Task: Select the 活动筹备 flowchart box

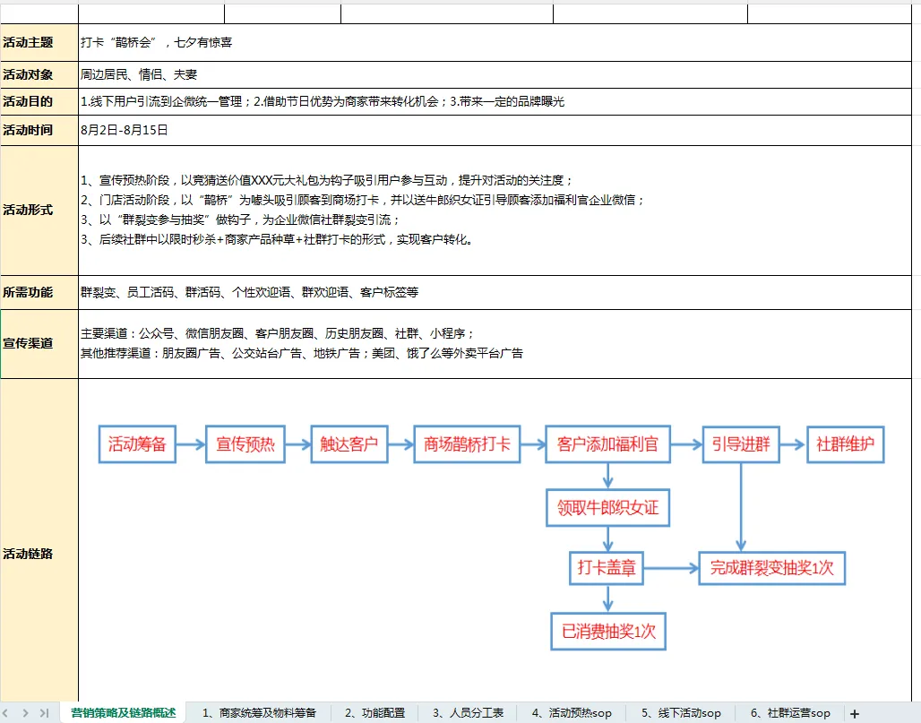Action: tap(136, 443)
